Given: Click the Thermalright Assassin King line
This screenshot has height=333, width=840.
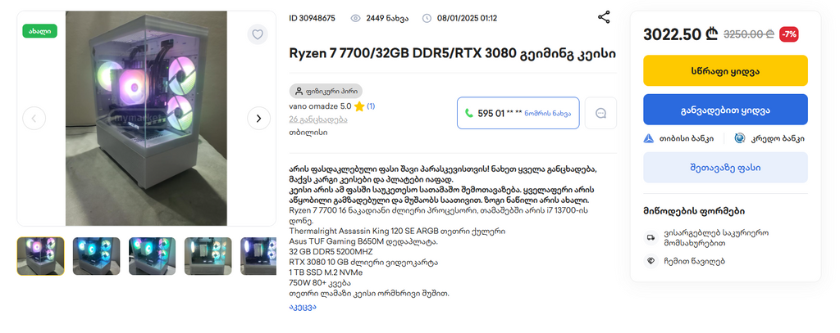Looking at the screenshot, I should pos(397,232).
